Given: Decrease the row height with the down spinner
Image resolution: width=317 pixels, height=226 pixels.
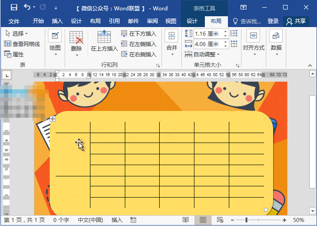Looking at the screenshot, I should [x=225, y=36].
